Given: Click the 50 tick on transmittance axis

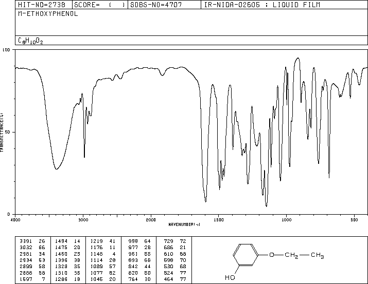Looking at the screenshot, I should (x=8, y=132).
